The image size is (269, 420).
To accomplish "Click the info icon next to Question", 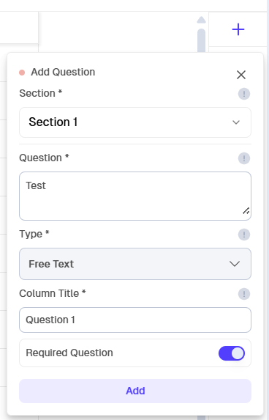I will [x=244, y=158].
